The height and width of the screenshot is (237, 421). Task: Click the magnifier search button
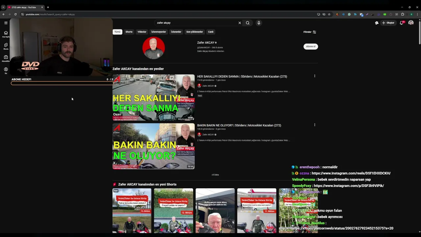[x=248, y=23]
